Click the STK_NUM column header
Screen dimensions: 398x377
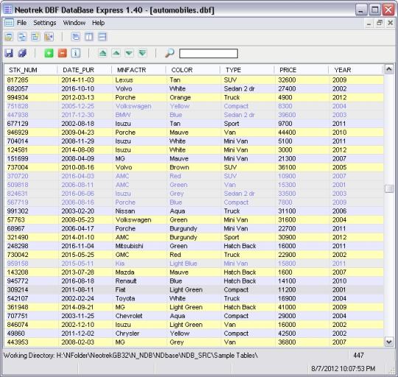pos(30,70)
